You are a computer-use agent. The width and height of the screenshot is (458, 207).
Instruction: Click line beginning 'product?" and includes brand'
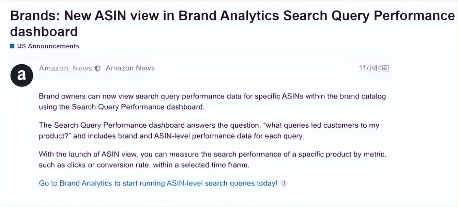tap(171, 136)
